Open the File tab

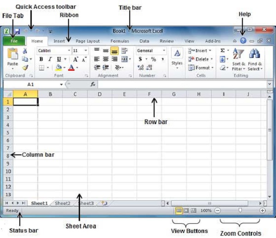tap(14, 41)
